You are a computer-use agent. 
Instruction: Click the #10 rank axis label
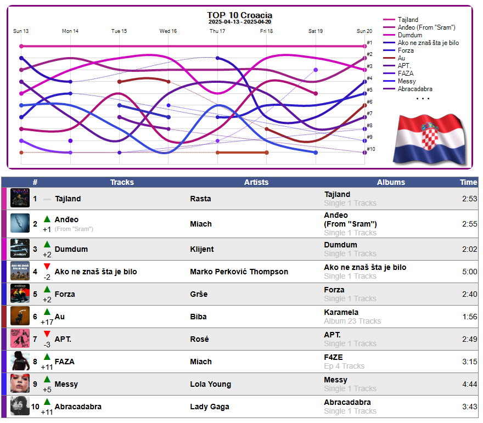click(371, 149)
